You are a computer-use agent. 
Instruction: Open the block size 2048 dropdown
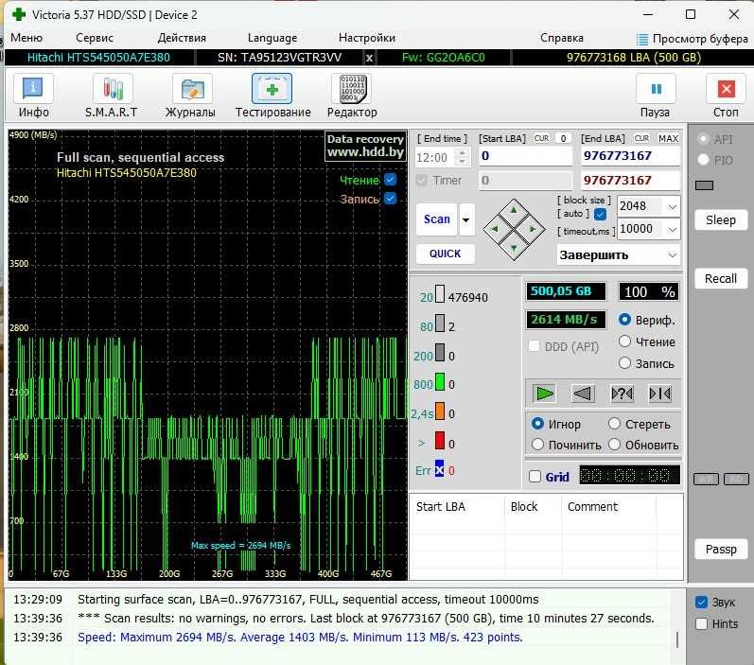pyautogui.click(x=673, y=207)
